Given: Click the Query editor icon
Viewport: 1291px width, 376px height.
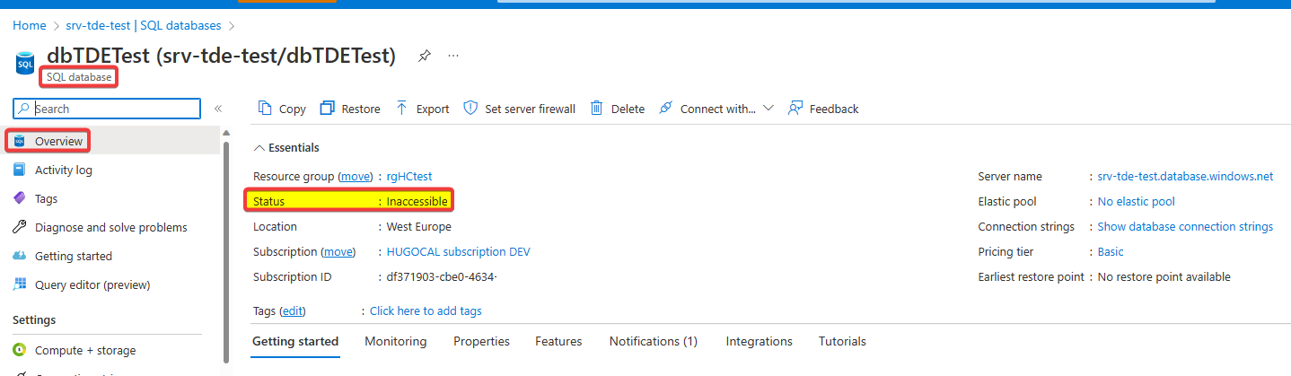Looking at the screenshot, I should click(20, 284).
